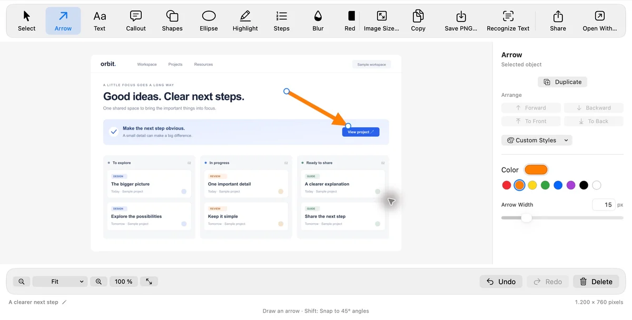This screenshot has height=320, width=632.
Task: Activate the Arrow tool
Action: click(x=63, y=21)
